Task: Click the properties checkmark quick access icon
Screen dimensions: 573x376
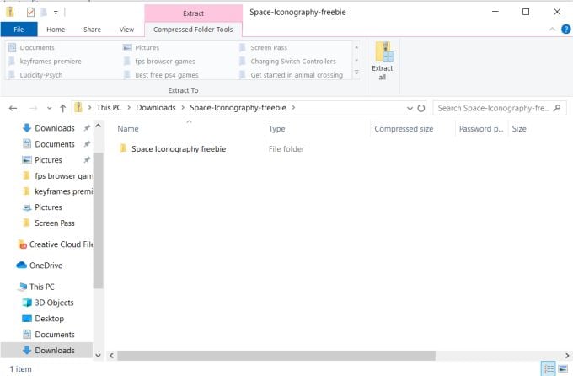Action: click(30, 12)
